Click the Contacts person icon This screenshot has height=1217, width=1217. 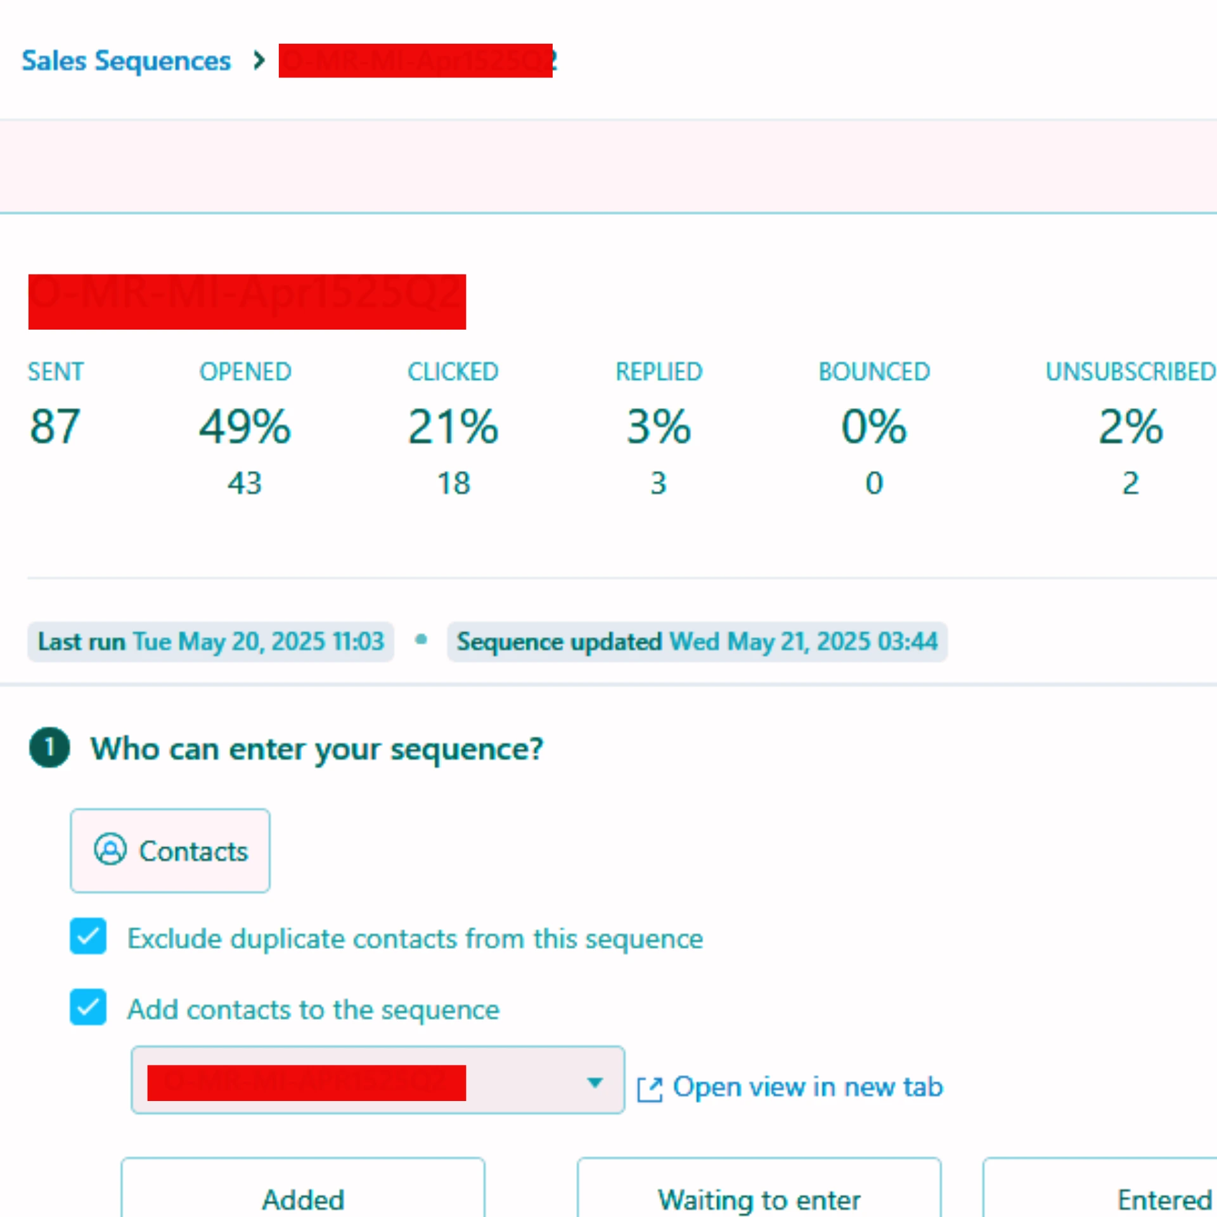click(110, 849)
